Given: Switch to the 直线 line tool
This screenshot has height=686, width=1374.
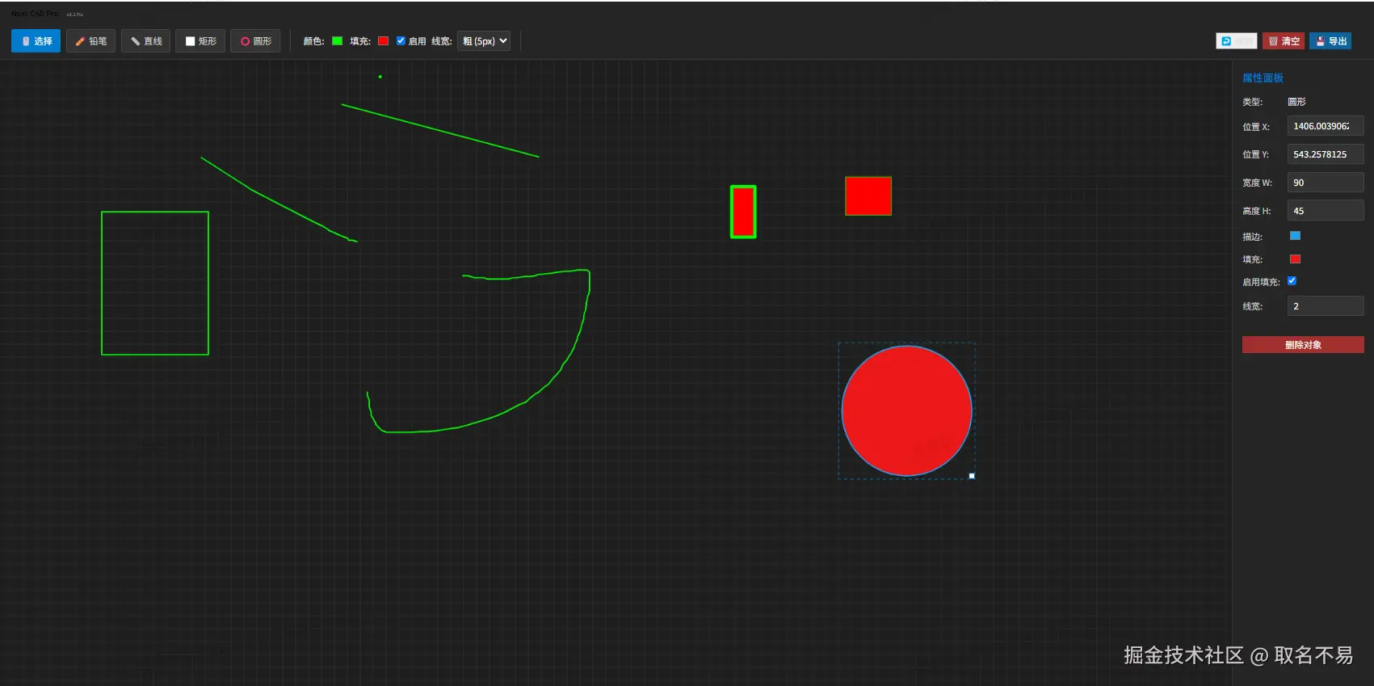Looking at the screenshot, I should [x=145, y=41].
